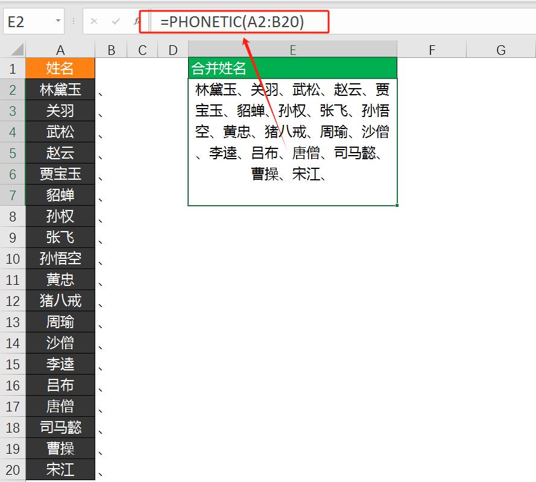Select row 20 header
This screenshot has height=482, width=536.
[x=13, y=470]
